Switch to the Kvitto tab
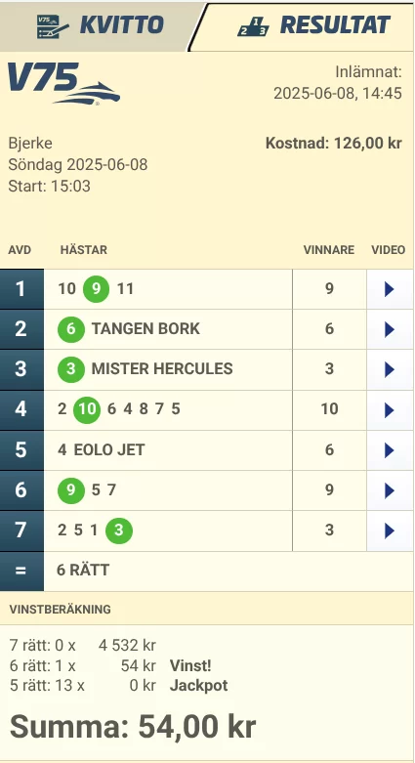 click(x=98, y=25)
